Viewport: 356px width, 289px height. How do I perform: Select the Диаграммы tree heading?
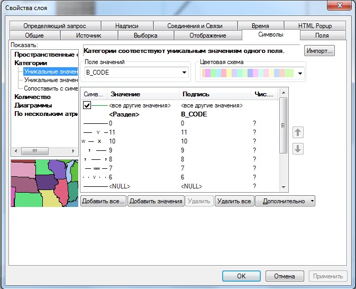pos(33,105)
